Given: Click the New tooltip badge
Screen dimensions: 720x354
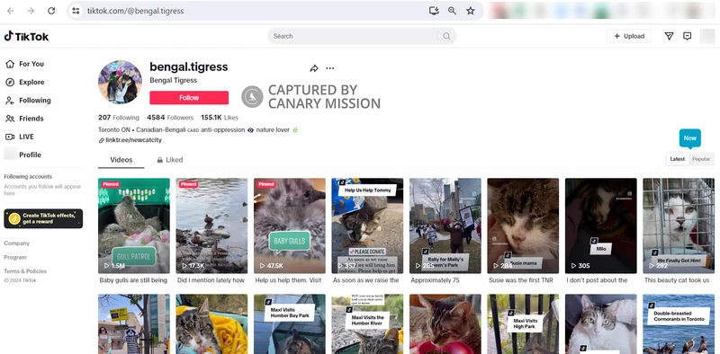Looking at the screenshot, I should 689,138.
